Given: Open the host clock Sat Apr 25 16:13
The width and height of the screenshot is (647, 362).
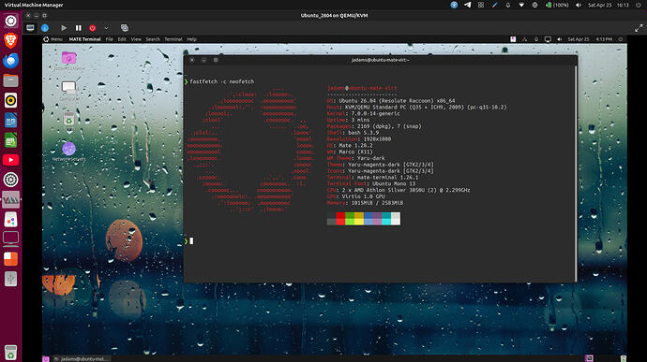Looking at the screenshot, I should click(x=609, y=5).
